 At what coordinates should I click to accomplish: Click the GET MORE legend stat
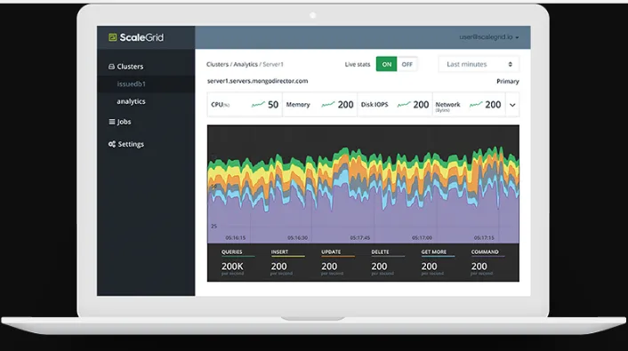point(438,262)
